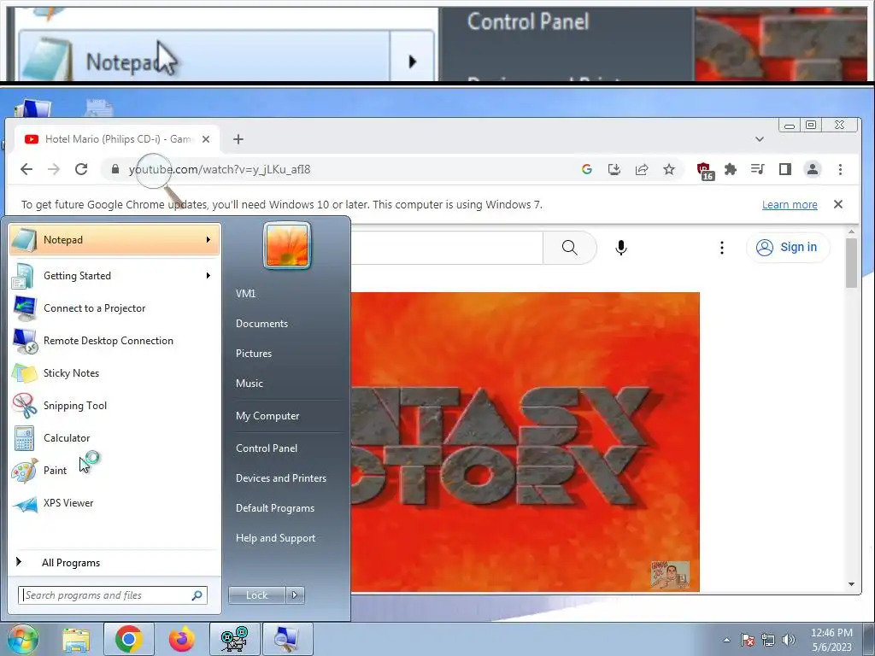Open the shutdown options arrow next to Lock

tap(295, 595)
